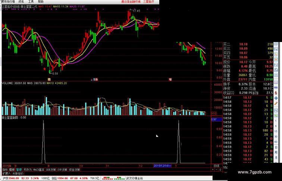This screenshot has height=181, width=282.
Task: Click the 三星医疗 link at top right
Action: (x=148, y=1)
